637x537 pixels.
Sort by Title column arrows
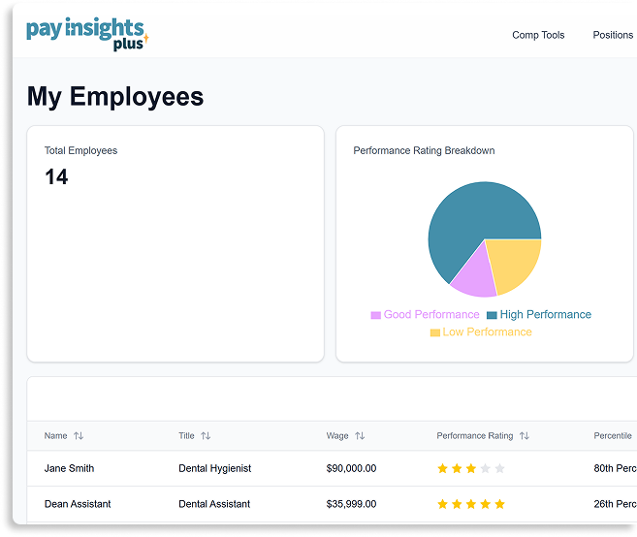206,436
